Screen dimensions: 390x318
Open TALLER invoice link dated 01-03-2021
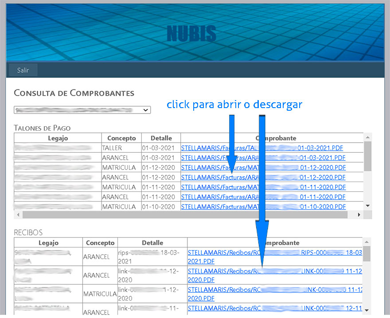tap(262, 148)
